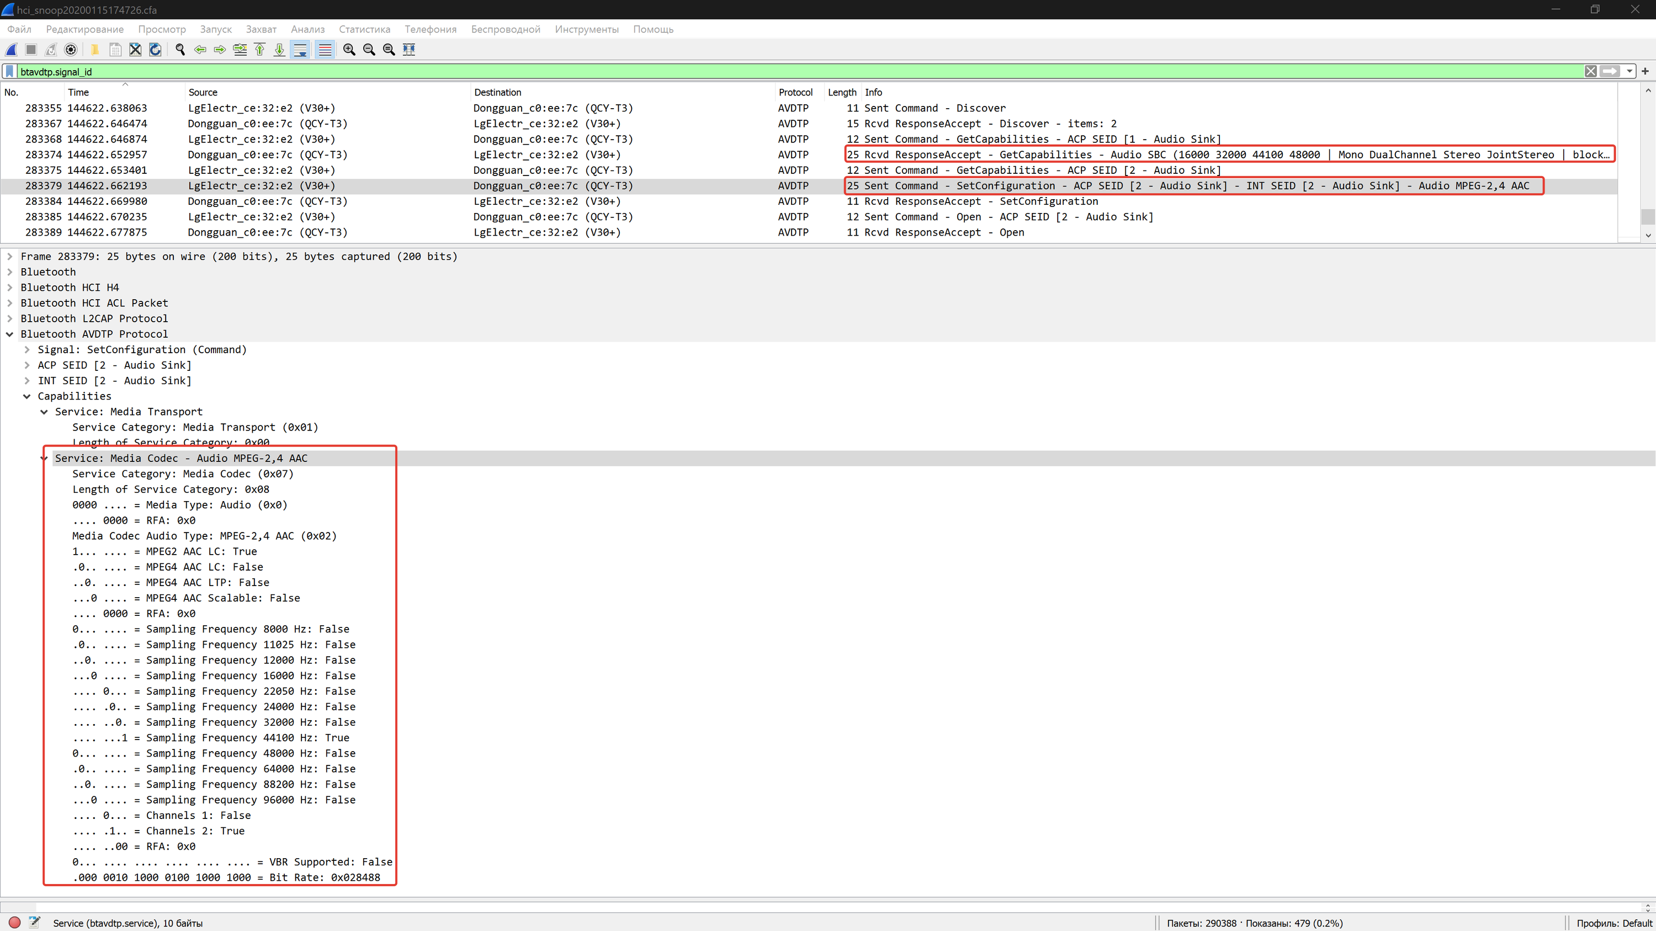The width and height of the screenshot is (1656, 931).
Task: Click the zoom in magnifier icon
Action: 349,50
